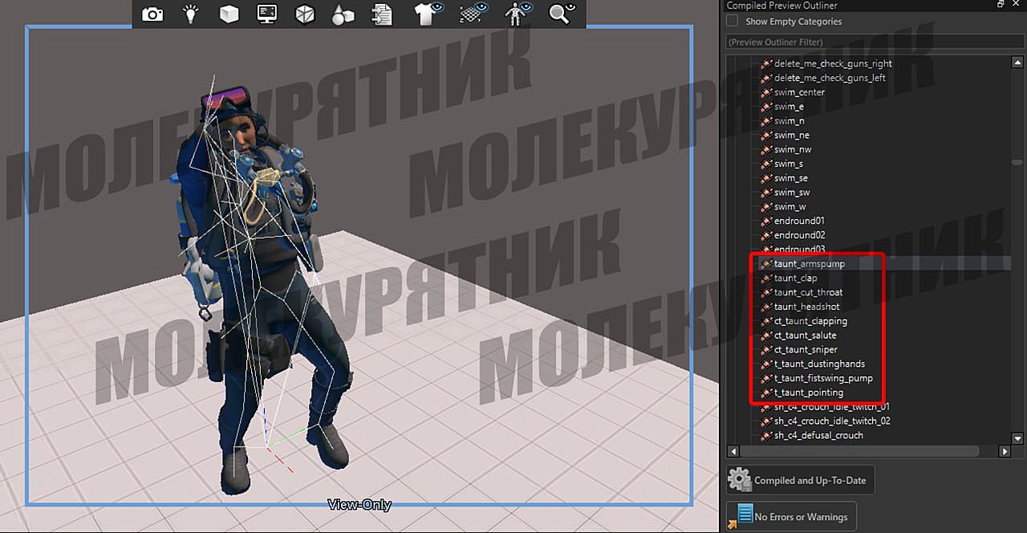Toggle skeleton figure visibility icon
This screenshot has height=533, width=1027.
coord(516,14)
